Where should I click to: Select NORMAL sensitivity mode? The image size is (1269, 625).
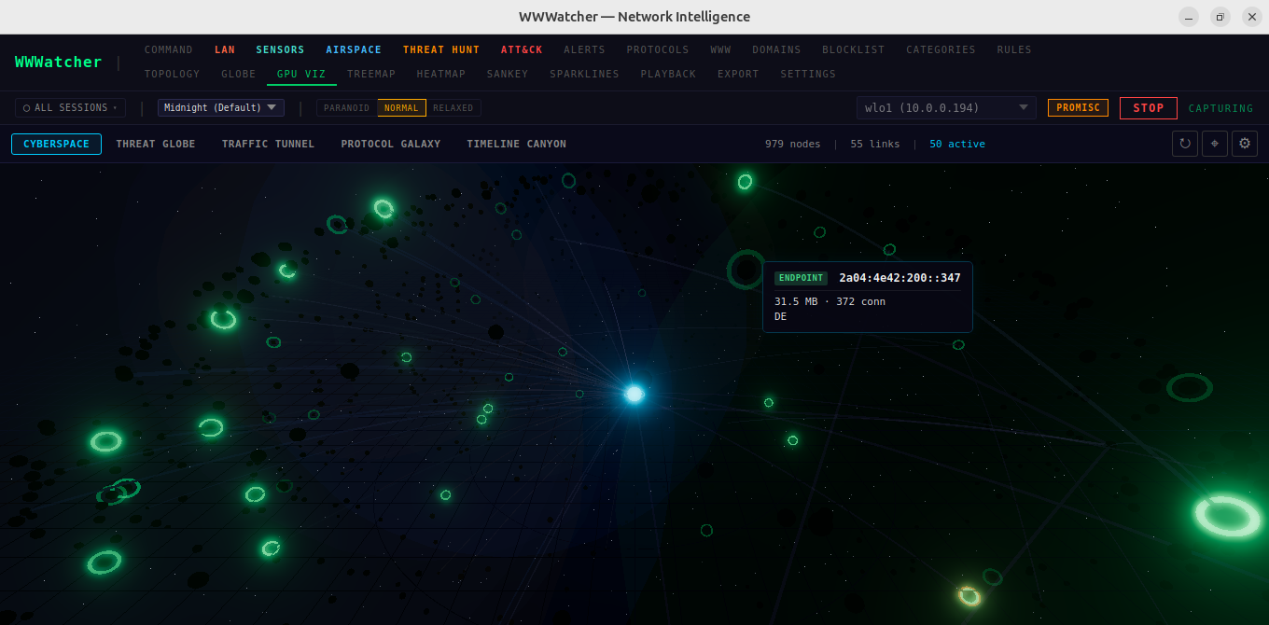401,108
